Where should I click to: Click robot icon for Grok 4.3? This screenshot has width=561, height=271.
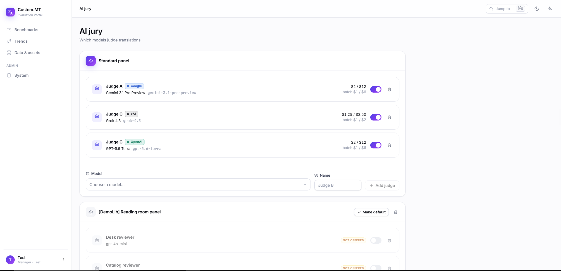pyautogui.click(x=97, y=117)
